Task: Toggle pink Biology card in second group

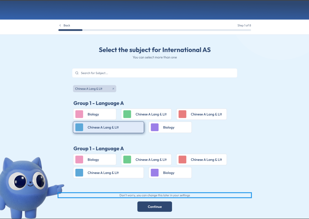Action: pyautogui.click(x=95, y=160)
